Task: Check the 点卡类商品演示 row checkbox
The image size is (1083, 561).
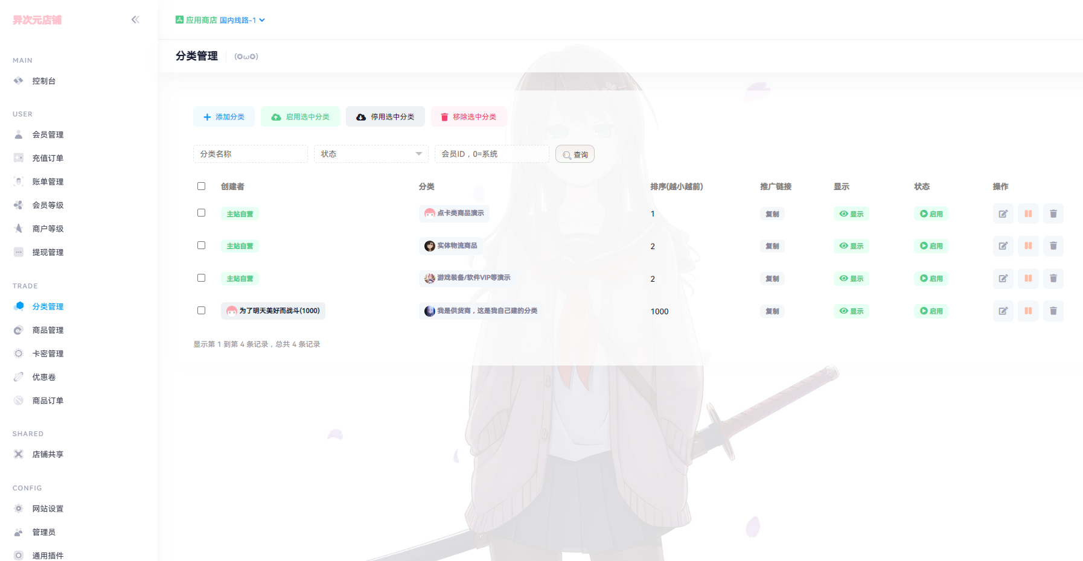Action: click(x=201, y=212)
